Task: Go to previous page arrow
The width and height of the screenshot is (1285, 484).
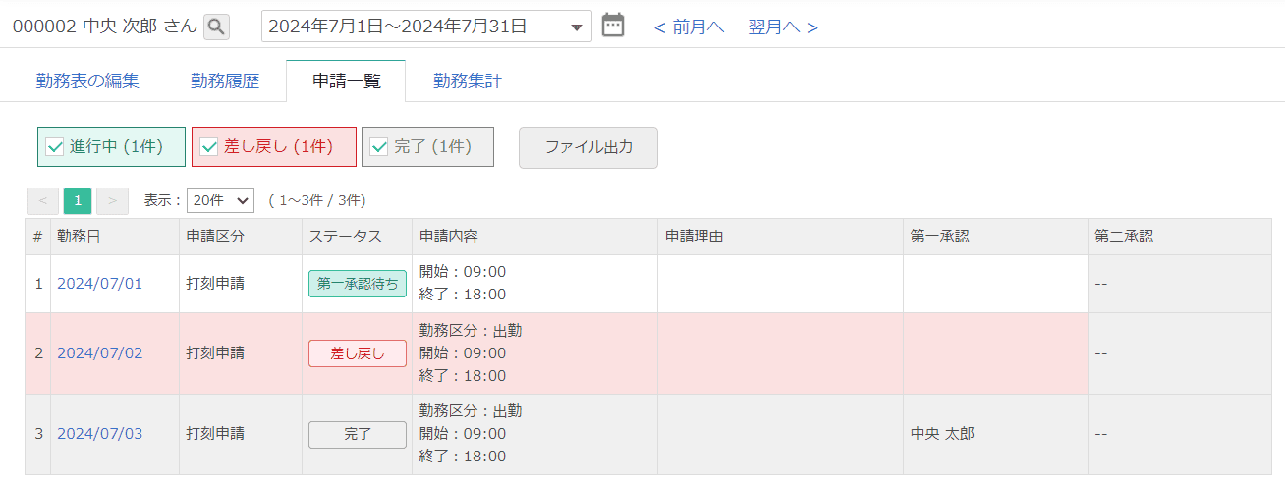Action: [42, 201]
